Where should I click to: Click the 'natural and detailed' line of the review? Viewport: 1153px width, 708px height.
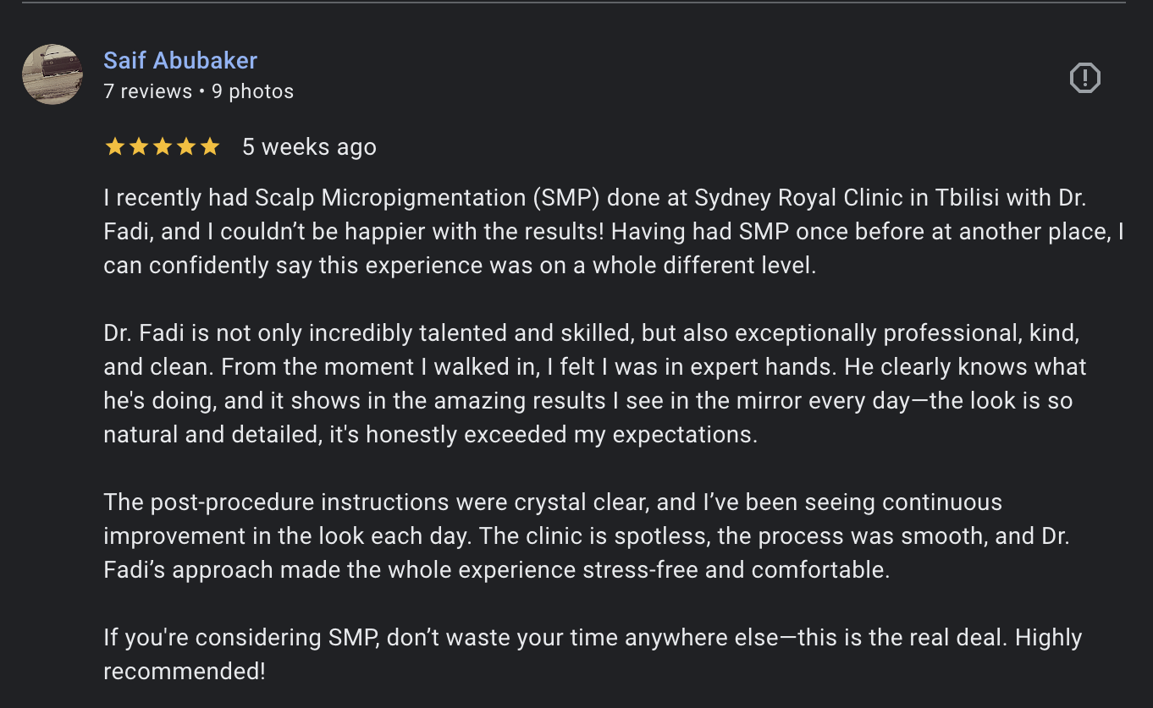pos(430,435)
